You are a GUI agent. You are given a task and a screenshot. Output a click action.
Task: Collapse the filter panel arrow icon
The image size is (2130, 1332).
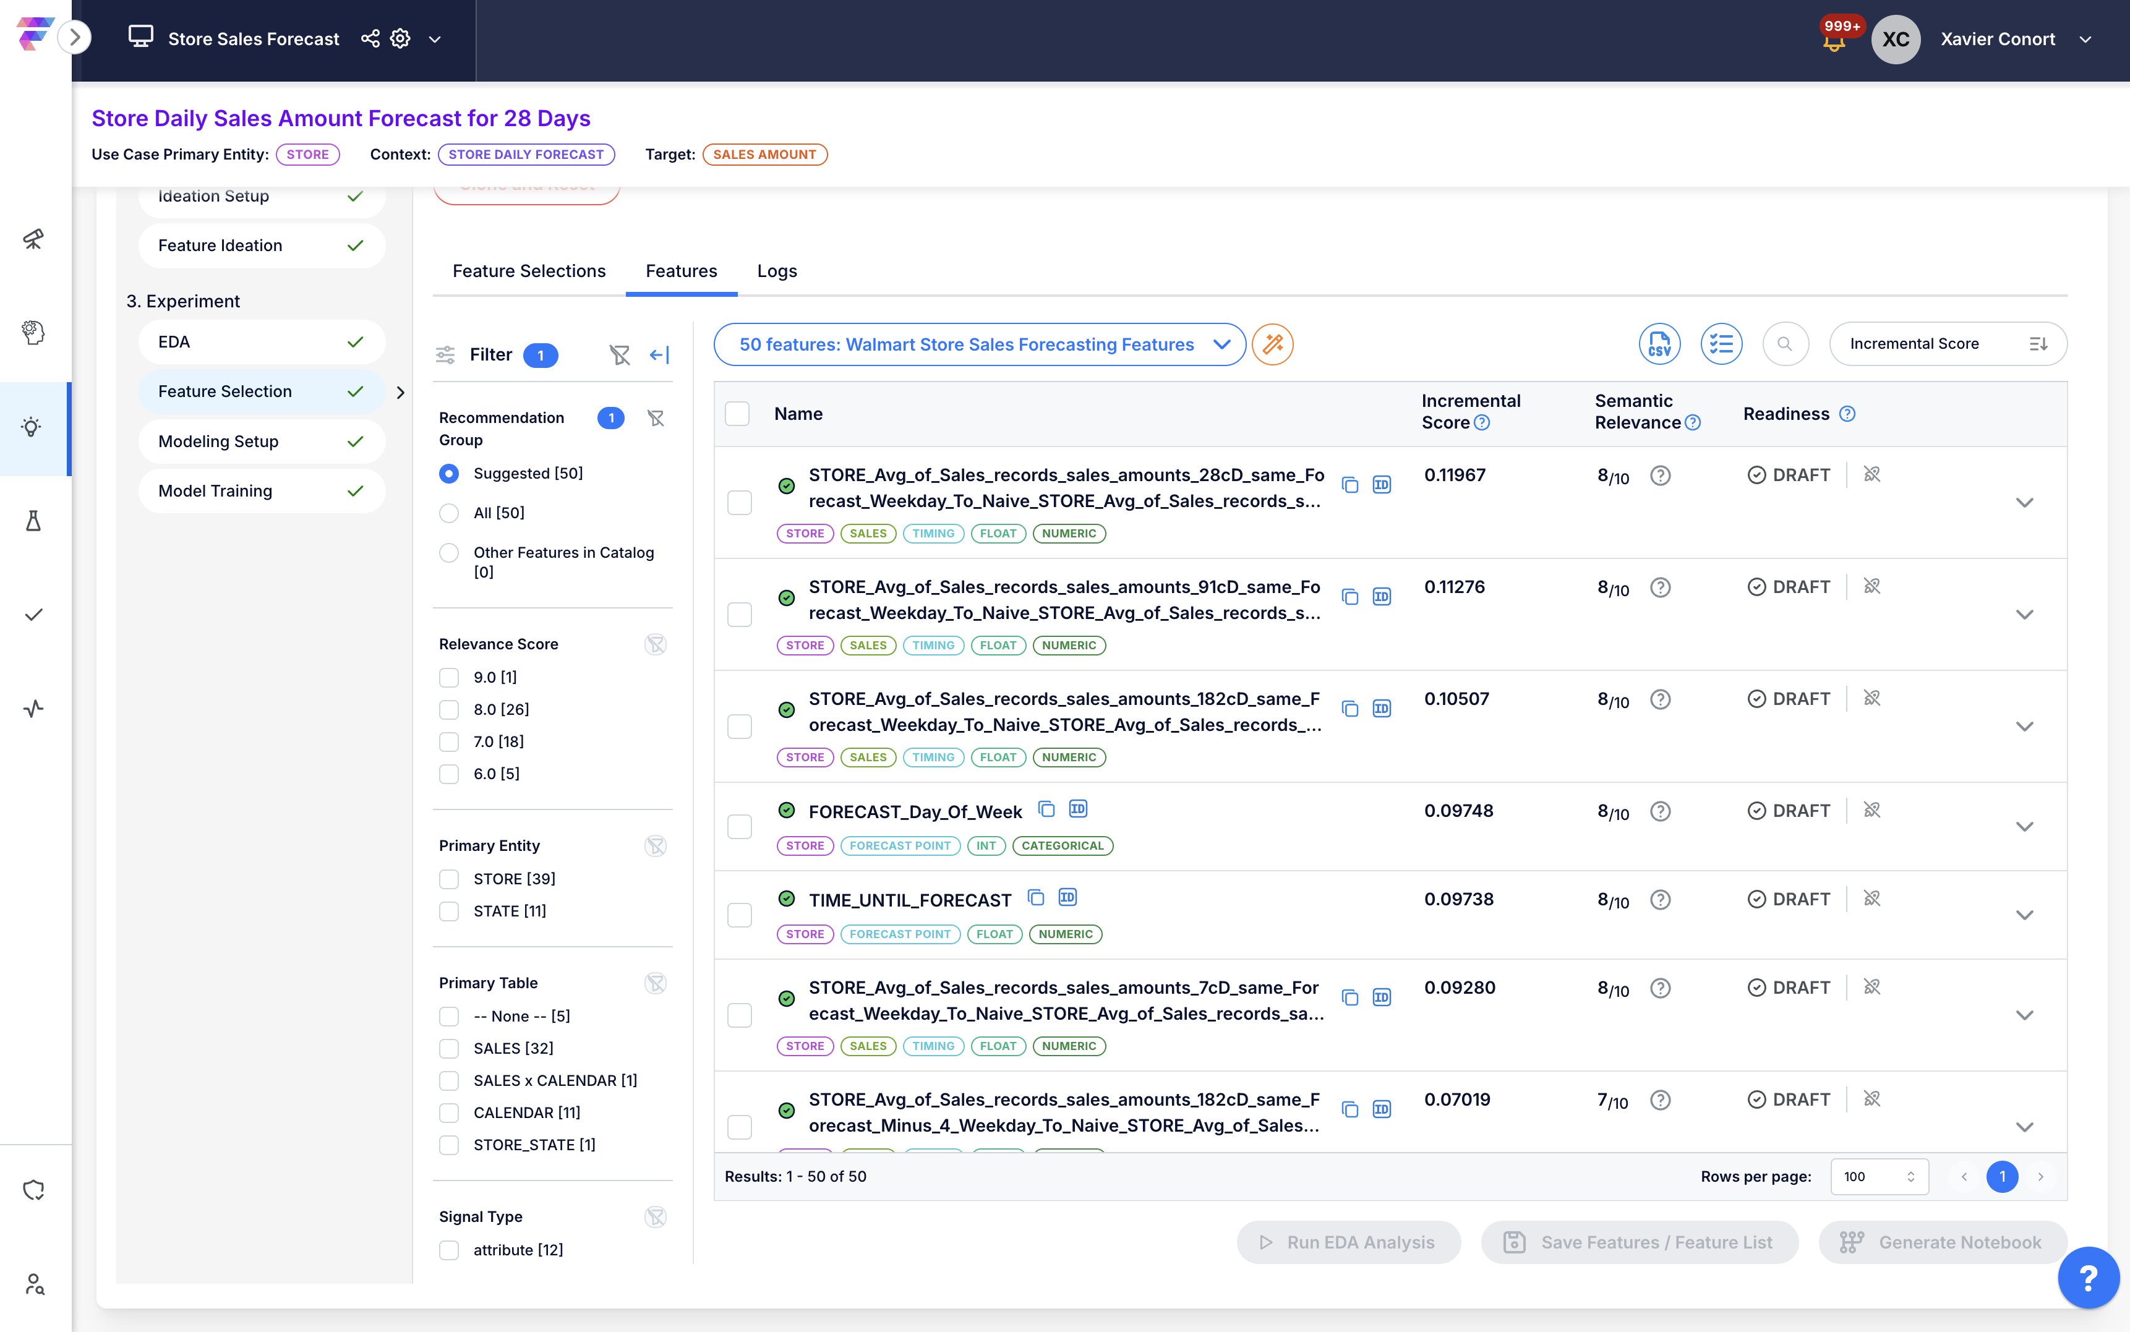tap(659, 354)
